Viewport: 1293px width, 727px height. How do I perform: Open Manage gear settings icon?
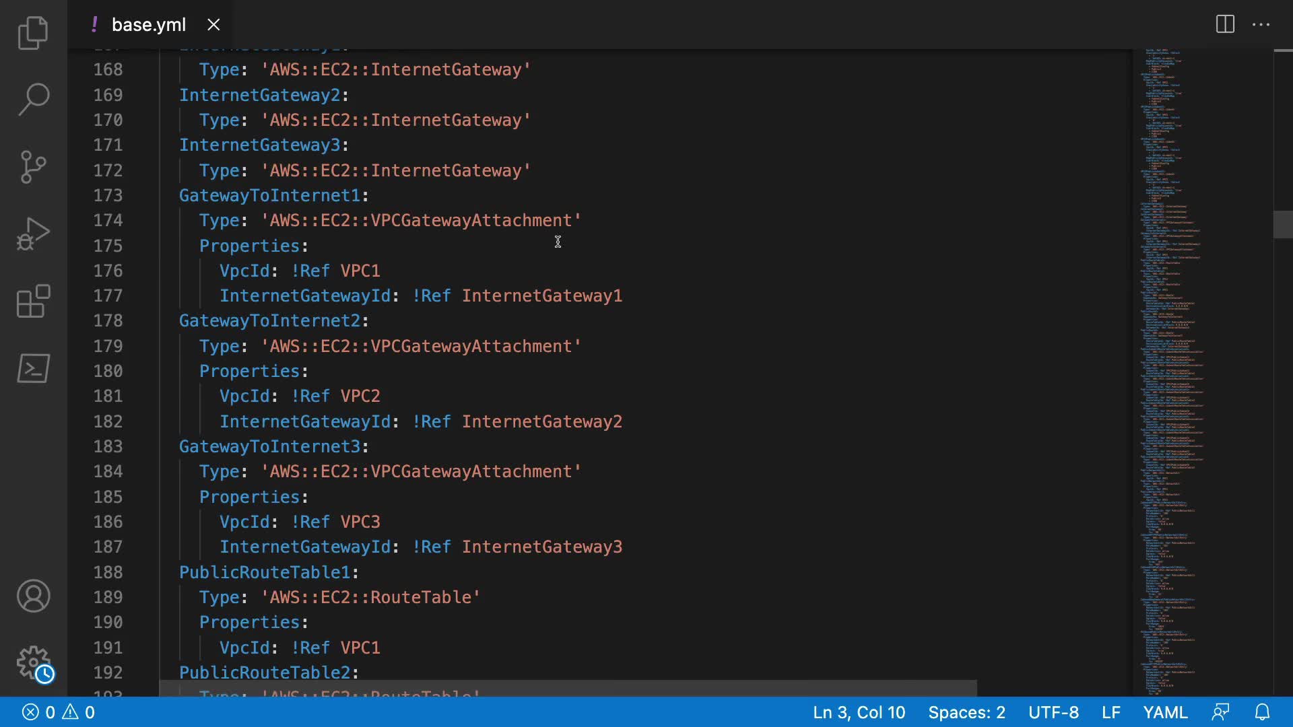tap(33, 663)
